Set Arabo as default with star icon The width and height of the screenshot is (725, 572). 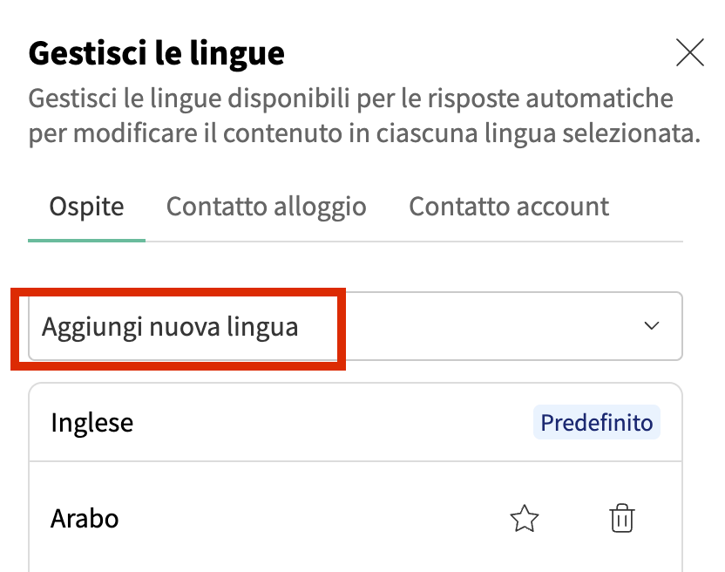pyautogui.click(x=525, y=518)
